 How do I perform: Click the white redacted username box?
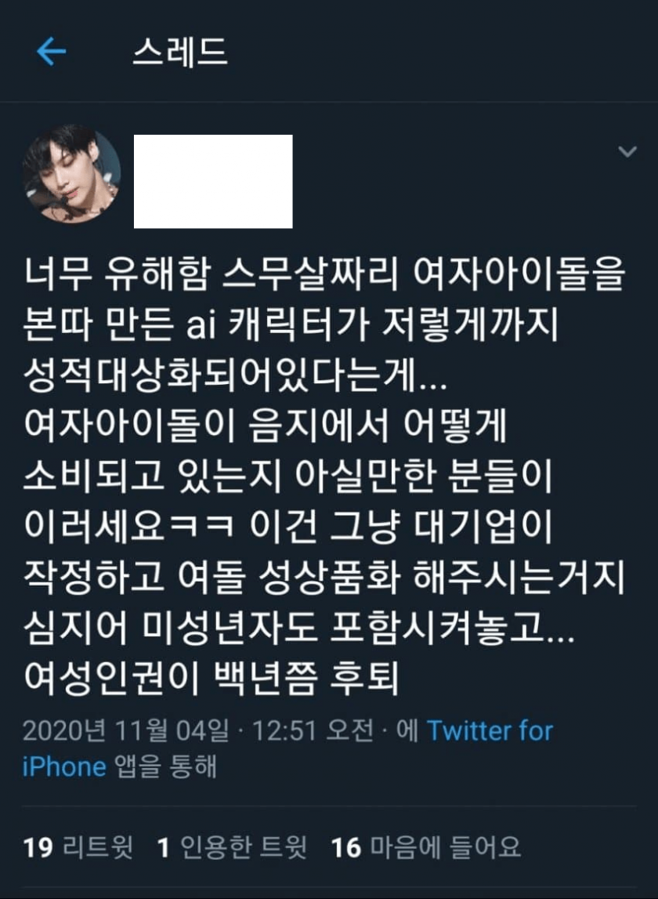(x=213, y=181)
